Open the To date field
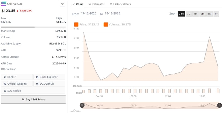The image size is (222, 113). pyautogui.click(x=112, y=13)
